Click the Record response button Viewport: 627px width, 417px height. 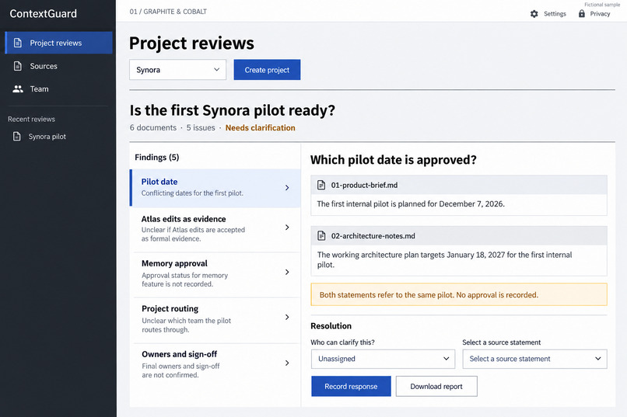[x=351, y=386]
